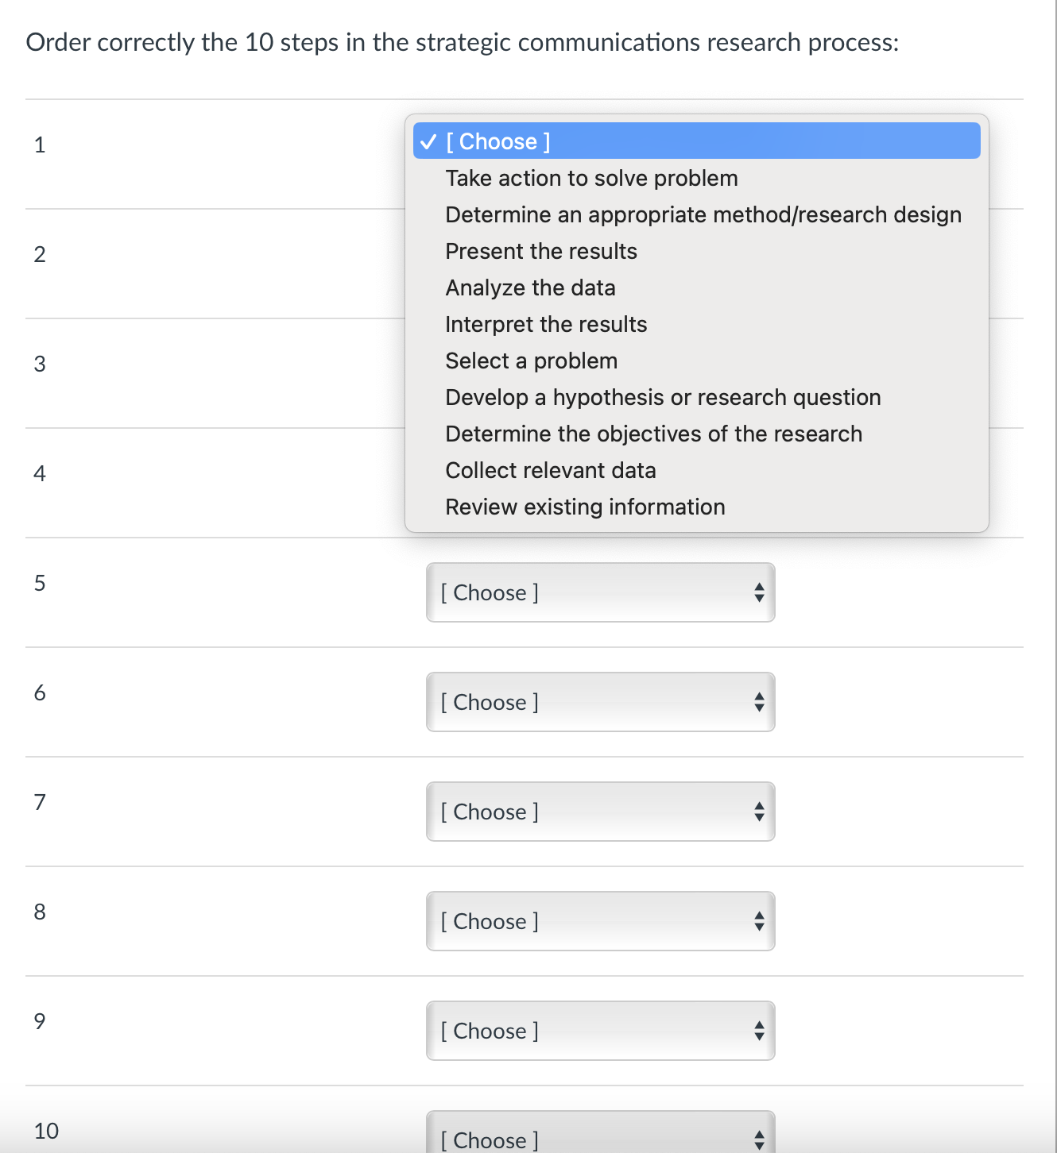This screenshot has height=1153, width=1057.
Task: Choose 'Develop a hypothesis or research question'
Action: (662, 397)
